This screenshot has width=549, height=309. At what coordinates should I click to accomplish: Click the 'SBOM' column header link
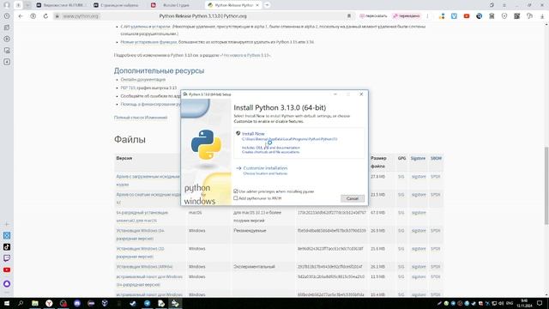(436, 158)
